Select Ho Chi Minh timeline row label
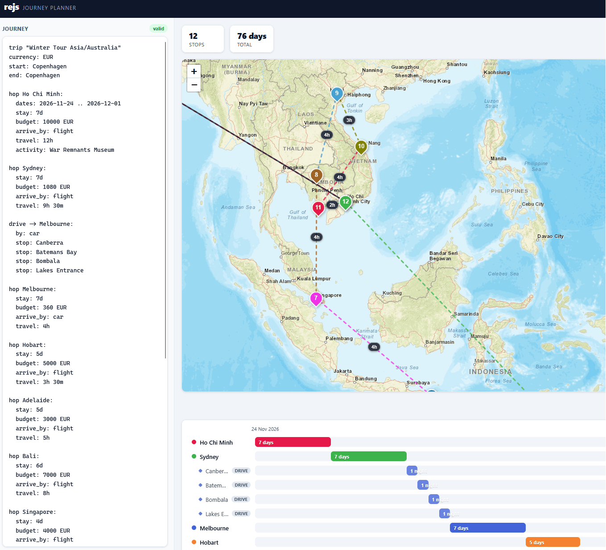606x550 pixels. click(216, 442)
